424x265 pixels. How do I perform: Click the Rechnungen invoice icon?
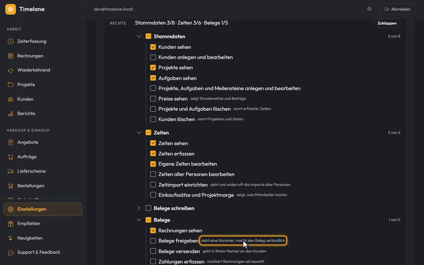11,56
